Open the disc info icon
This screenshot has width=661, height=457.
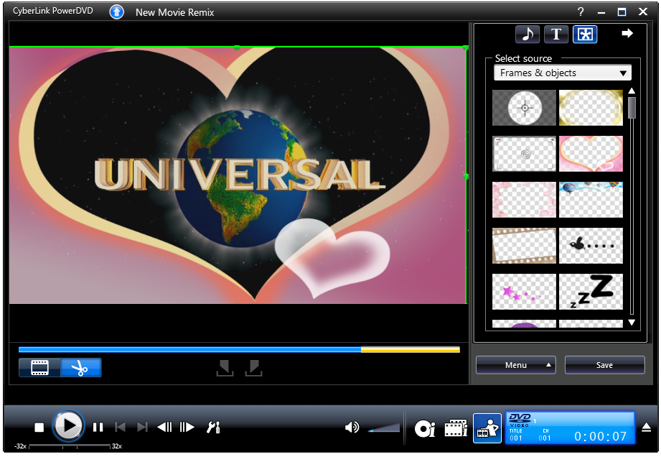pos(424,429)
